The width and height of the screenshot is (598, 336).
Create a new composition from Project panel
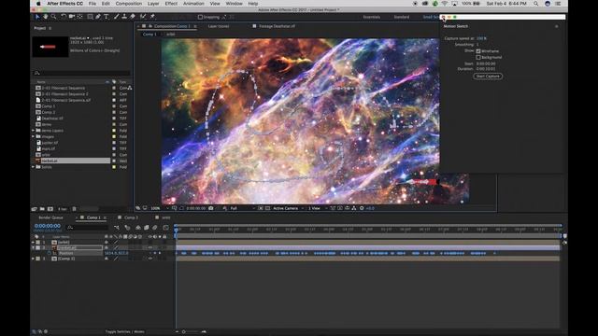pos(50,209)
